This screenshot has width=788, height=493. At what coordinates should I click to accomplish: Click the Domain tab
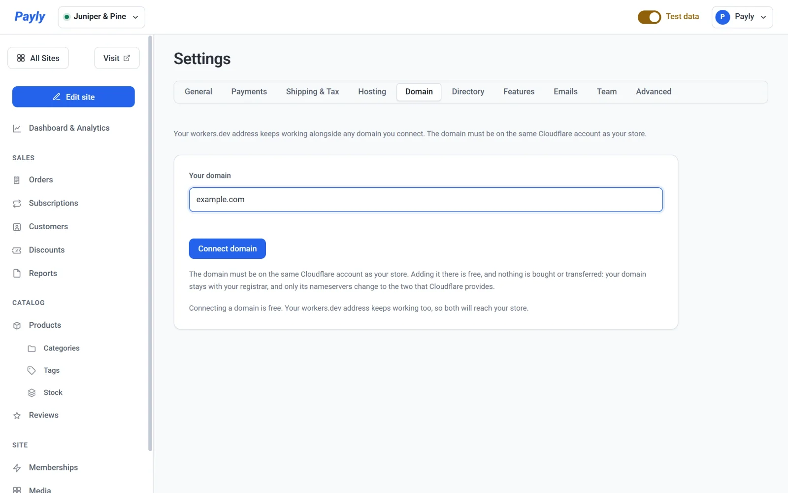(x=419, y=92)
